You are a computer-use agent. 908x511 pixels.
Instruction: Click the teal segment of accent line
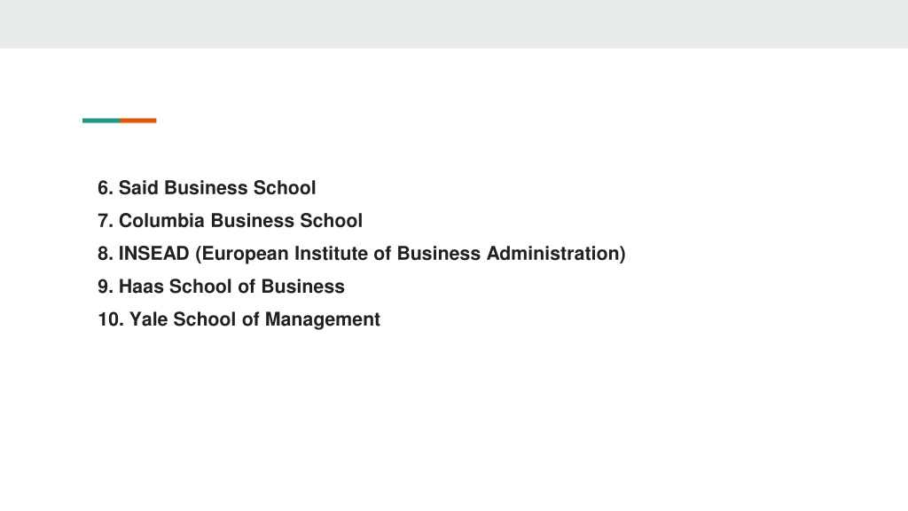click(x=101, y=121)
